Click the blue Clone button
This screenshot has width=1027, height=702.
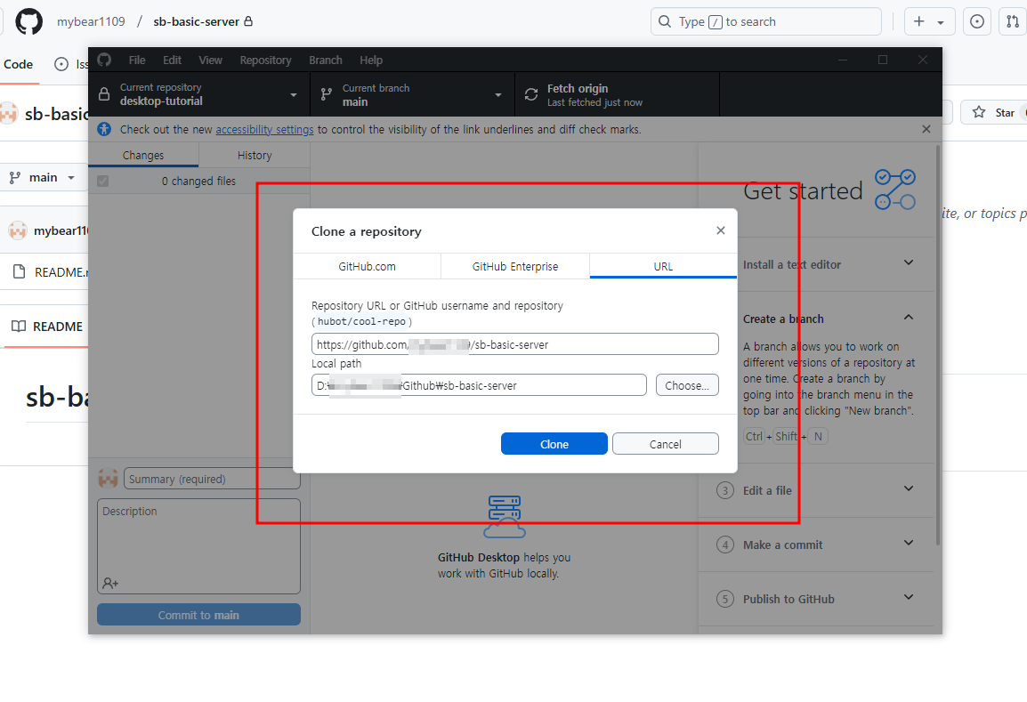click(x=554, y=443)
